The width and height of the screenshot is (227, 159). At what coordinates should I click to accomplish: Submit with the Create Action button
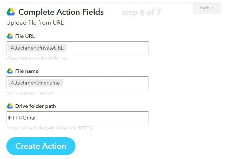pos(41,146)
